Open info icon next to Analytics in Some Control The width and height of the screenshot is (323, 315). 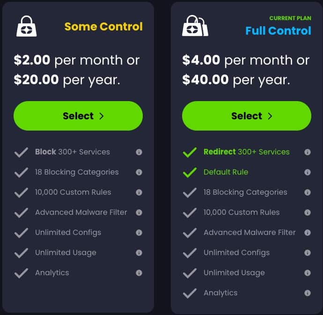(x=139, y=273)
